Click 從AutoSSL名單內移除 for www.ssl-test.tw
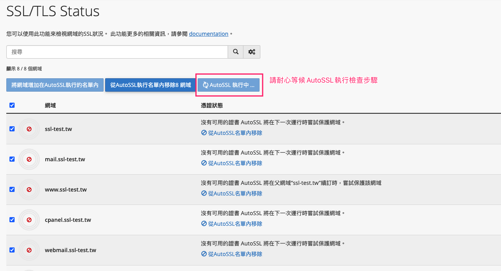Image resolution: width=501 pixels, height=271 pixels. [x=232, y=194]
